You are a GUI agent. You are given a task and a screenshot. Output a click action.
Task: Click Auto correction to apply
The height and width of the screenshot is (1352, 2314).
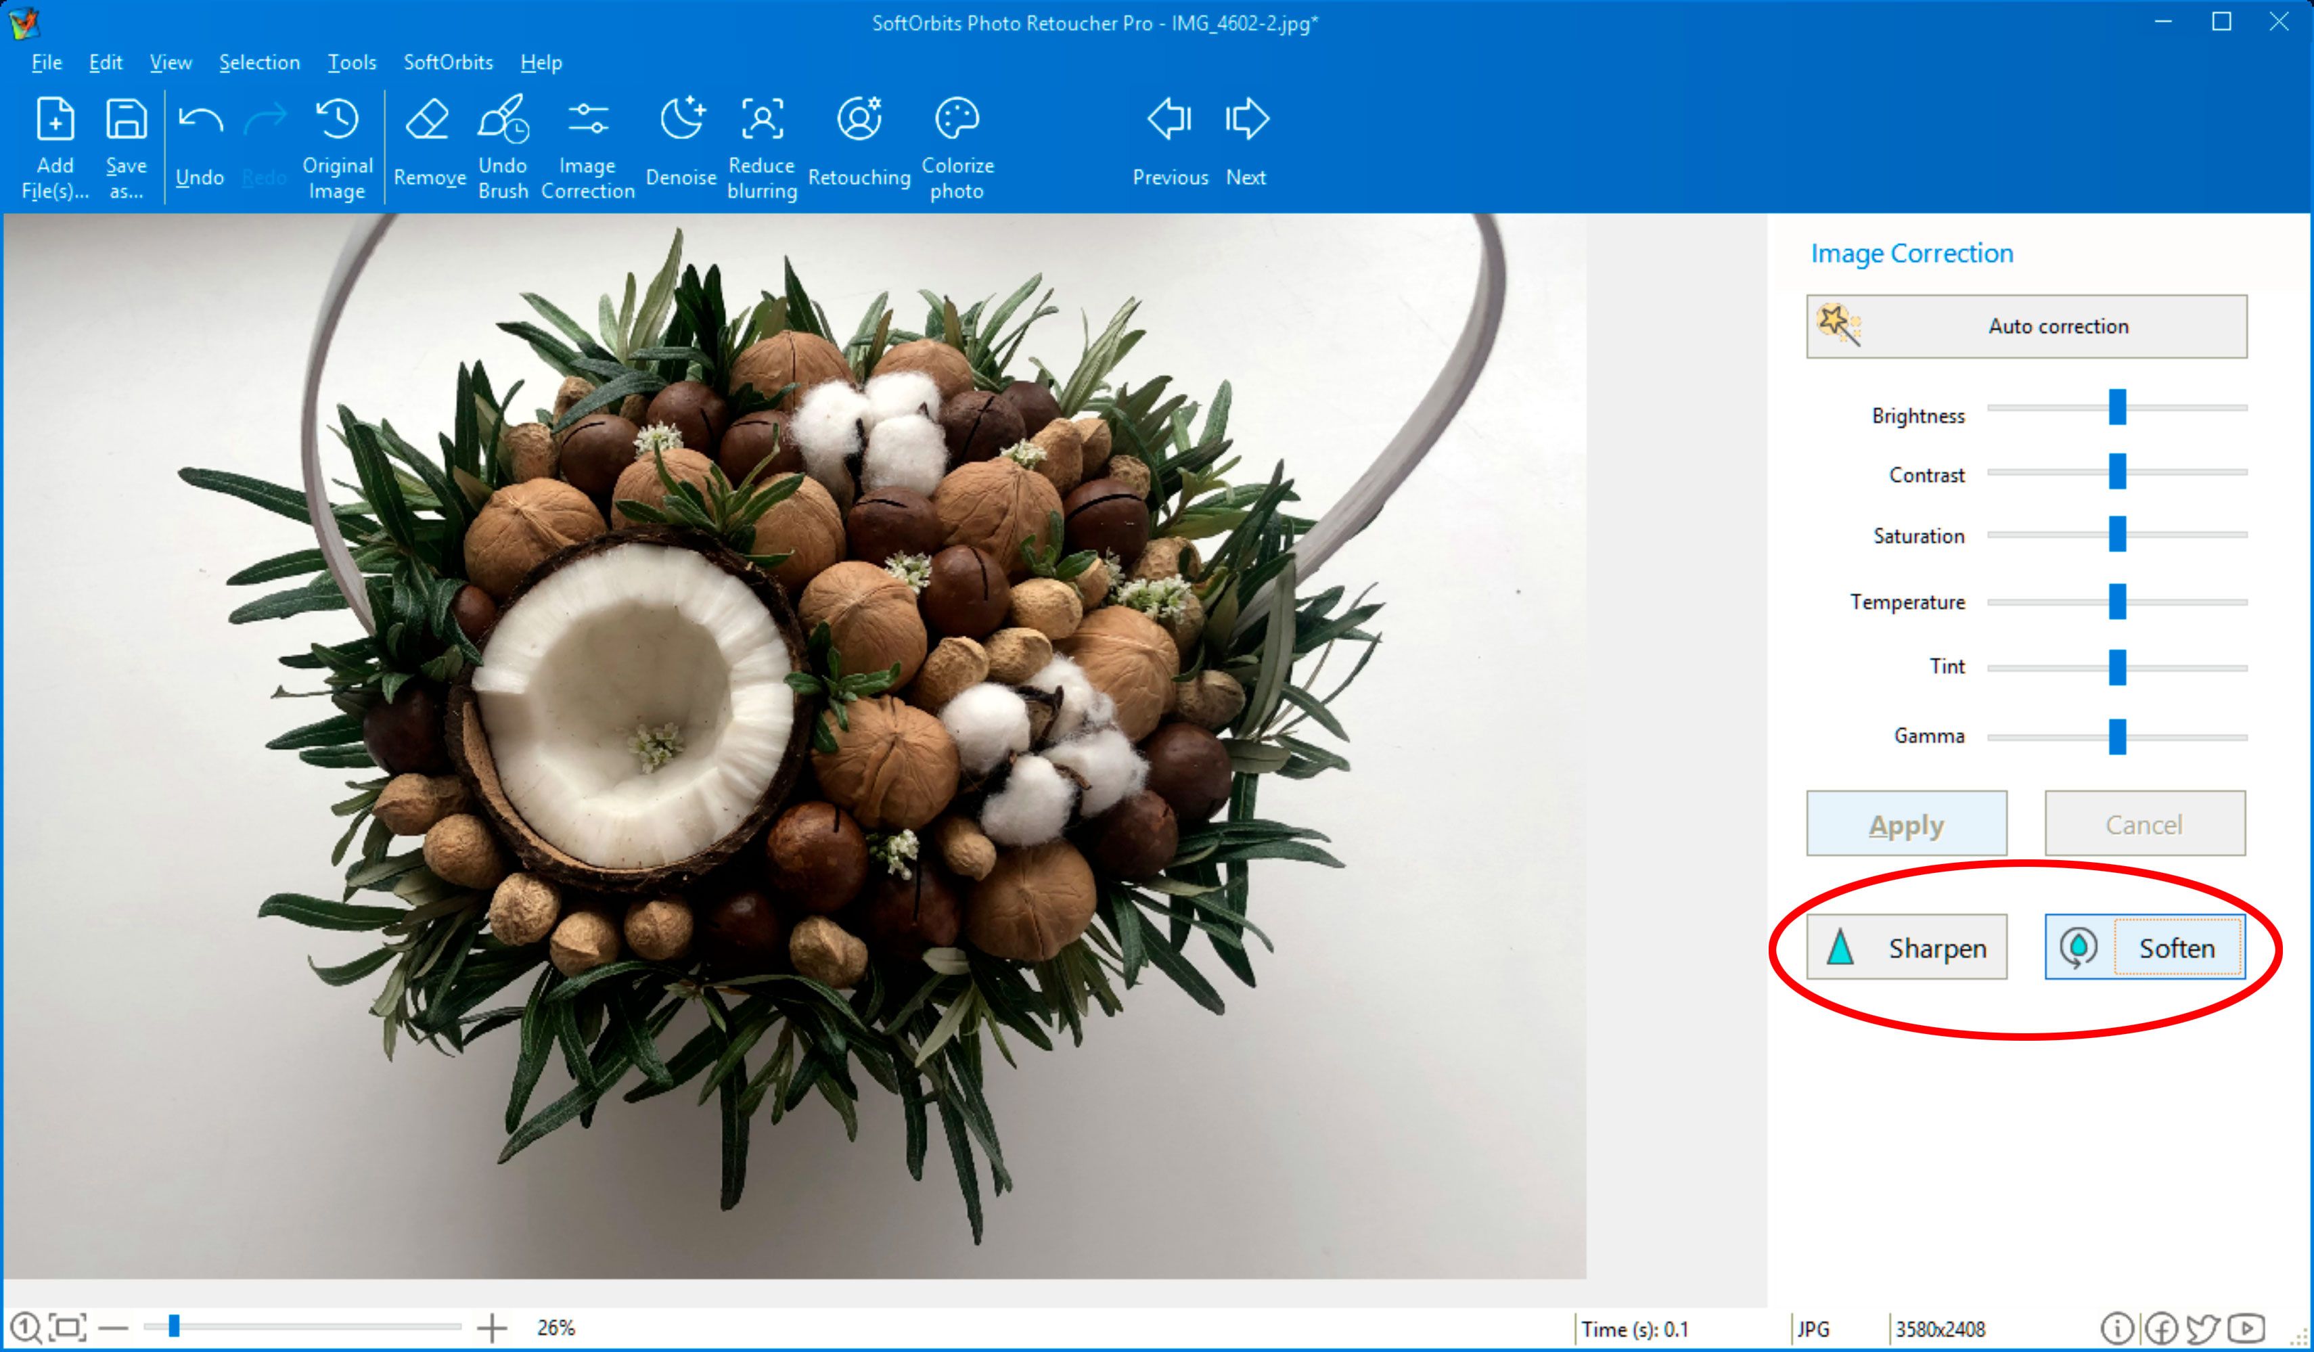pos(2024,325)
